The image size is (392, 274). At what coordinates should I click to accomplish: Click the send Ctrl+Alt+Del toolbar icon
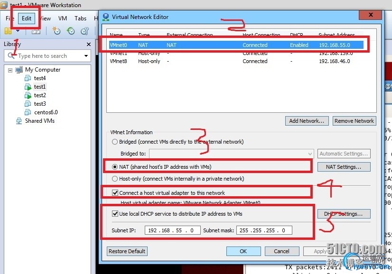(x=36, y=31)
